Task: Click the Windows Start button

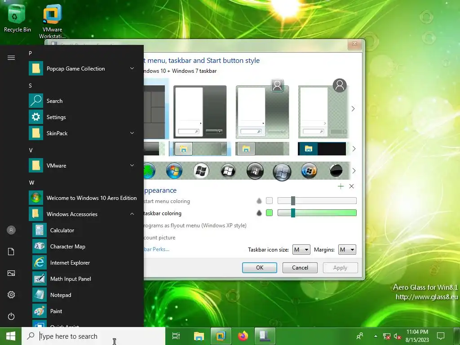Action: tap(11, 336)
